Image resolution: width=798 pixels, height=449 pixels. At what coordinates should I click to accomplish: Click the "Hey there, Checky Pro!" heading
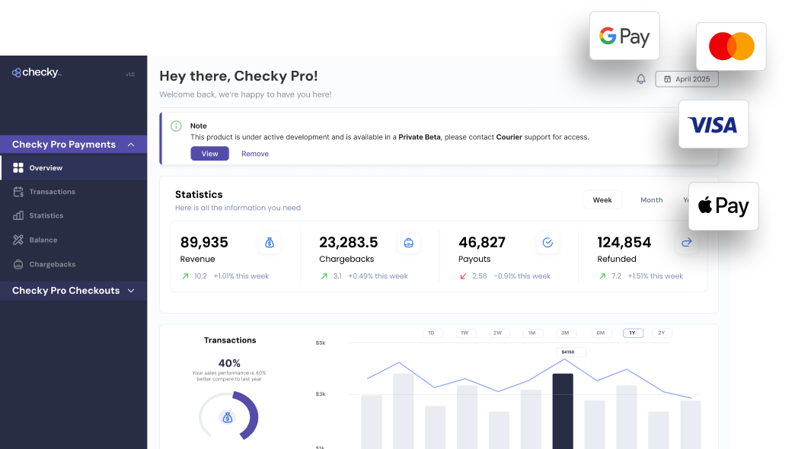pyautogui.click(x=238, y=76)
